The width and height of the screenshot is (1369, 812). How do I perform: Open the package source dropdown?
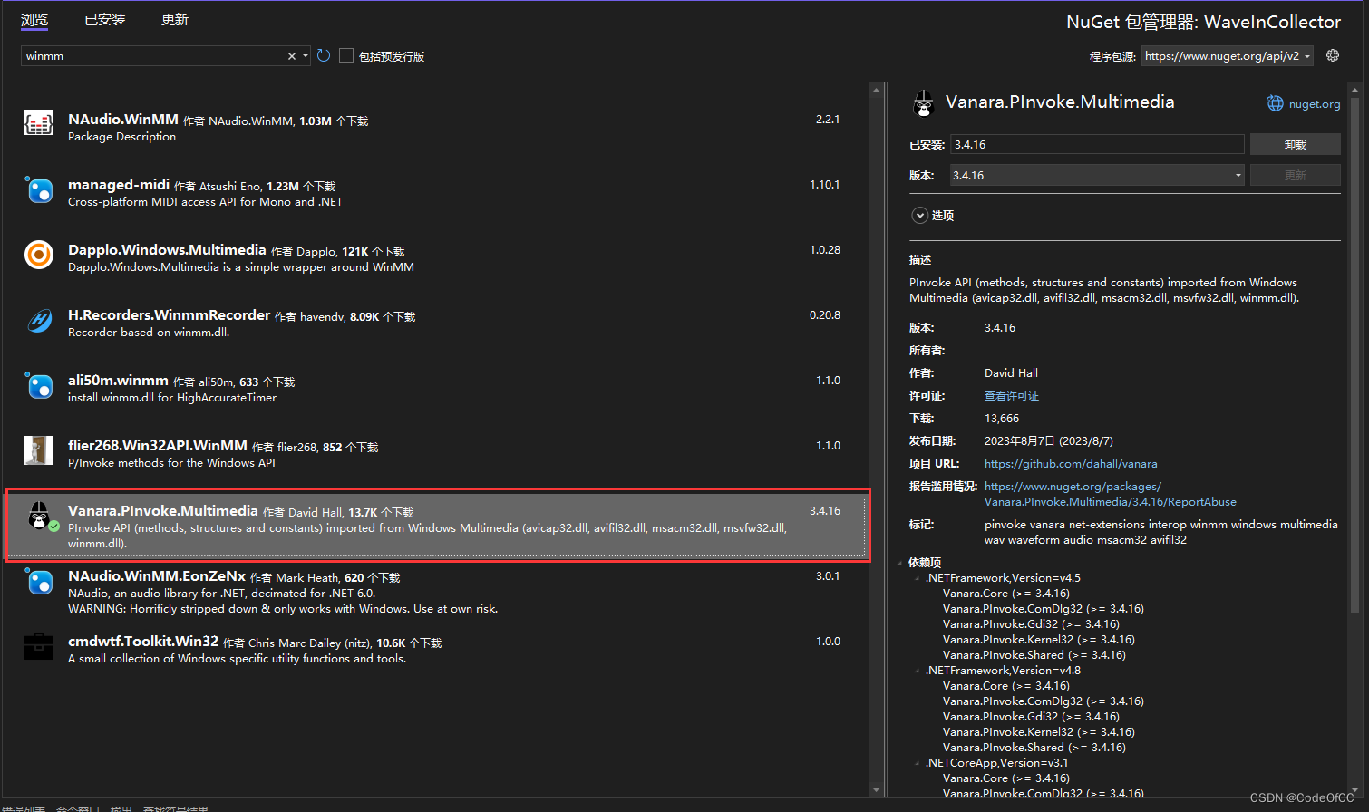pos(1308,56)
